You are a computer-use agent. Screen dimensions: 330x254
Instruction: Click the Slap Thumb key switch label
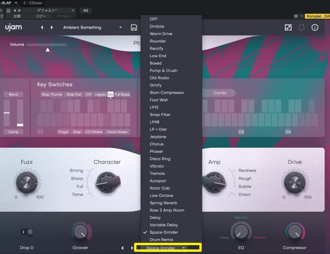(52, 95)
